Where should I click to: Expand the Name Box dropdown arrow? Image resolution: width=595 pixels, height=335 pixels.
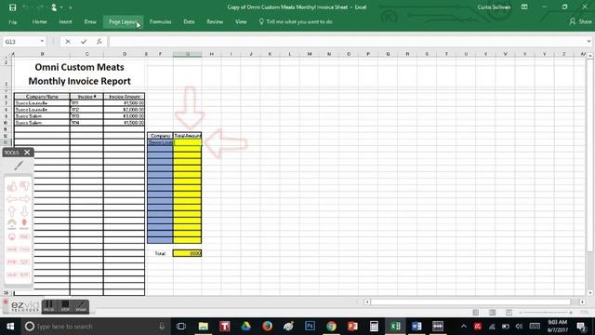[x=42, y=41]
